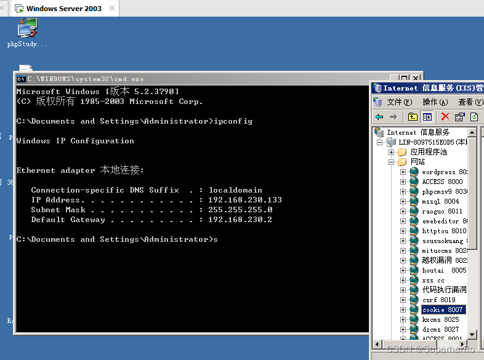Viewport: 484px width, 360px height.
Task: Click the csrf 8019 globe icon
Action: tap(414, 300)
